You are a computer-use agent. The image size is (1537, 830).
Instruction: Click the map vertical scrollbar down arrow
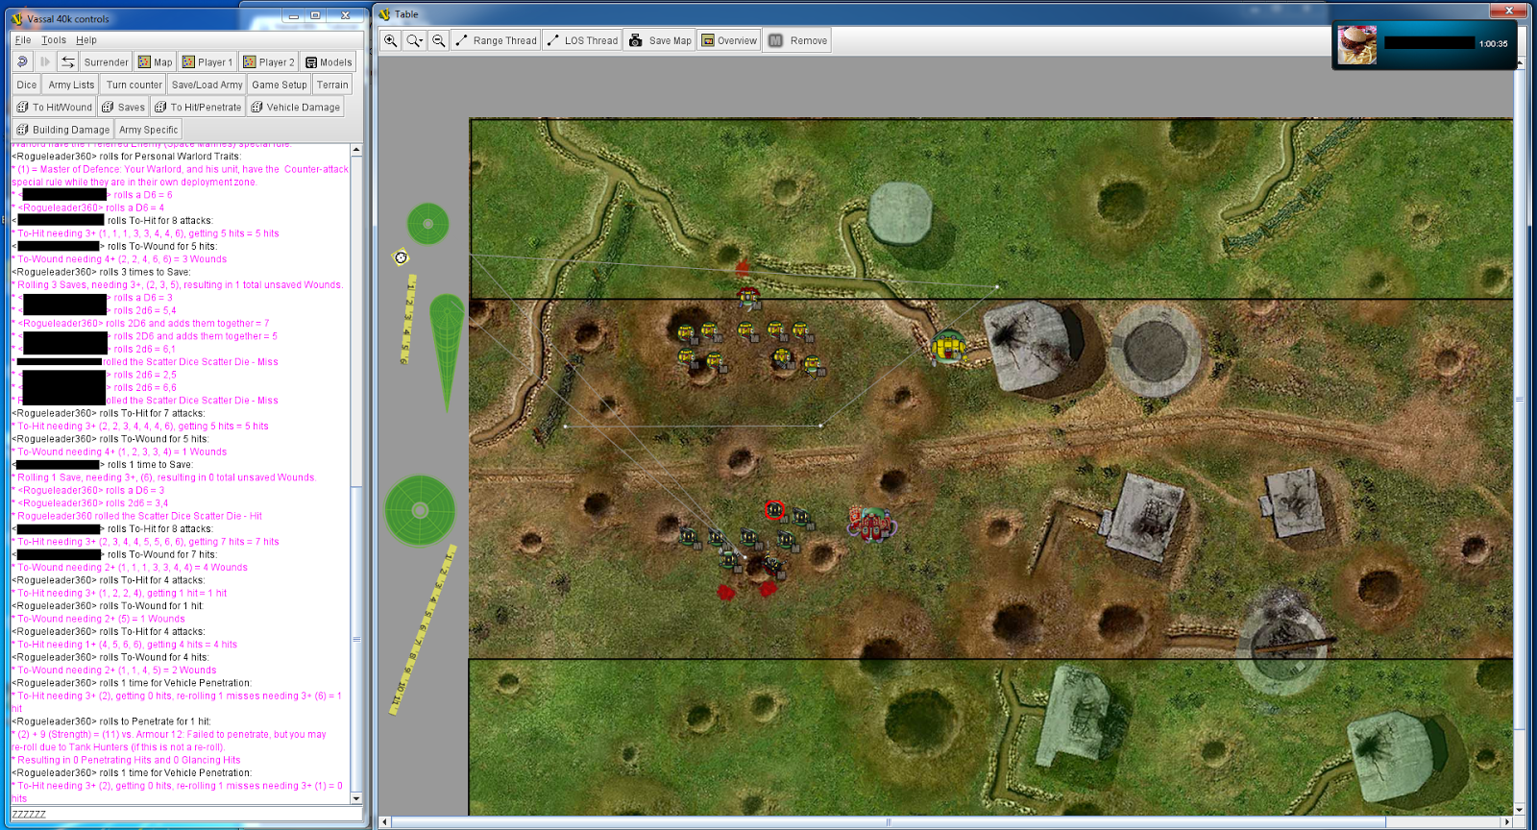(1520, 809)
